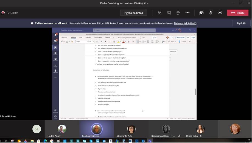Screen dimensions: 252x143
Task: Open Microsoft Edge from the taskbar
Action: [45, 141]
